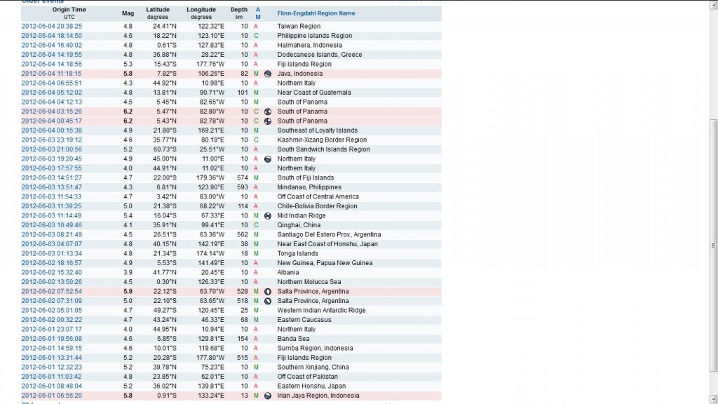Image resolution: width=718 pixels, height=404 pixels.
Task: Open focal mechanism icon for Java, Indonesia
Action: [x=268, y=74]
